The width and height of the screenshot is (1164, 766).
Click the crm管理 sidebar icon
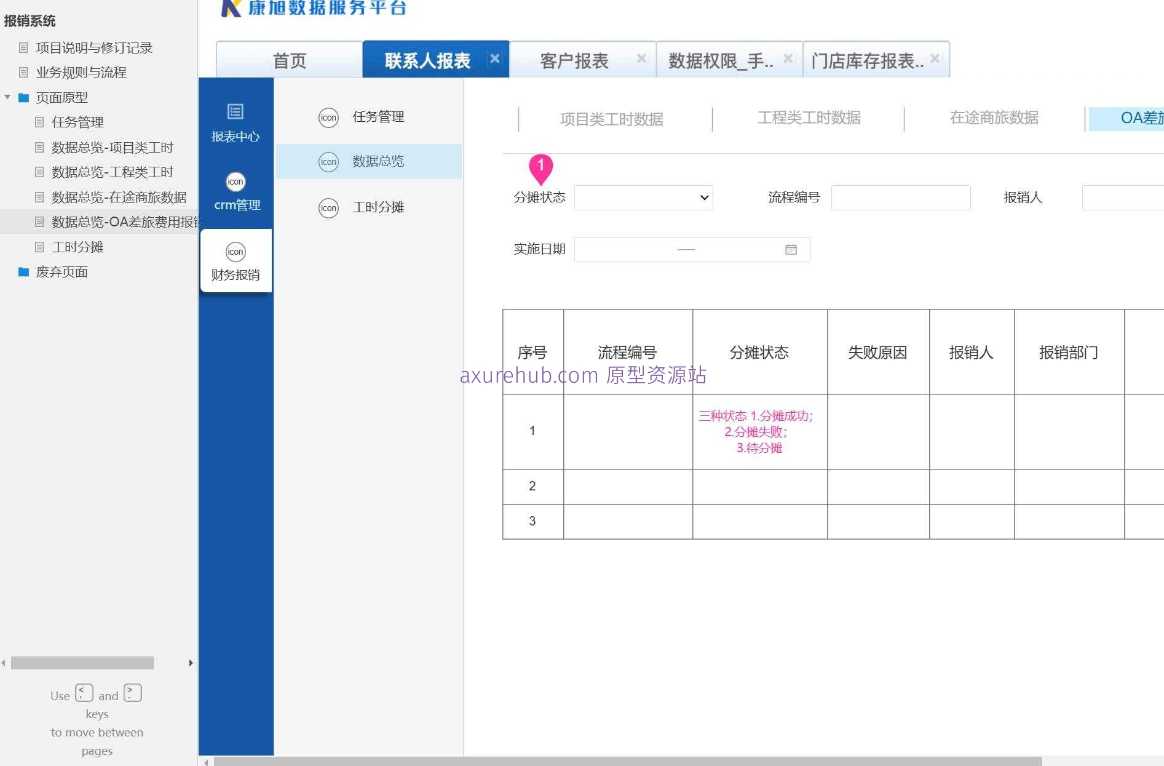coord(236,182)
